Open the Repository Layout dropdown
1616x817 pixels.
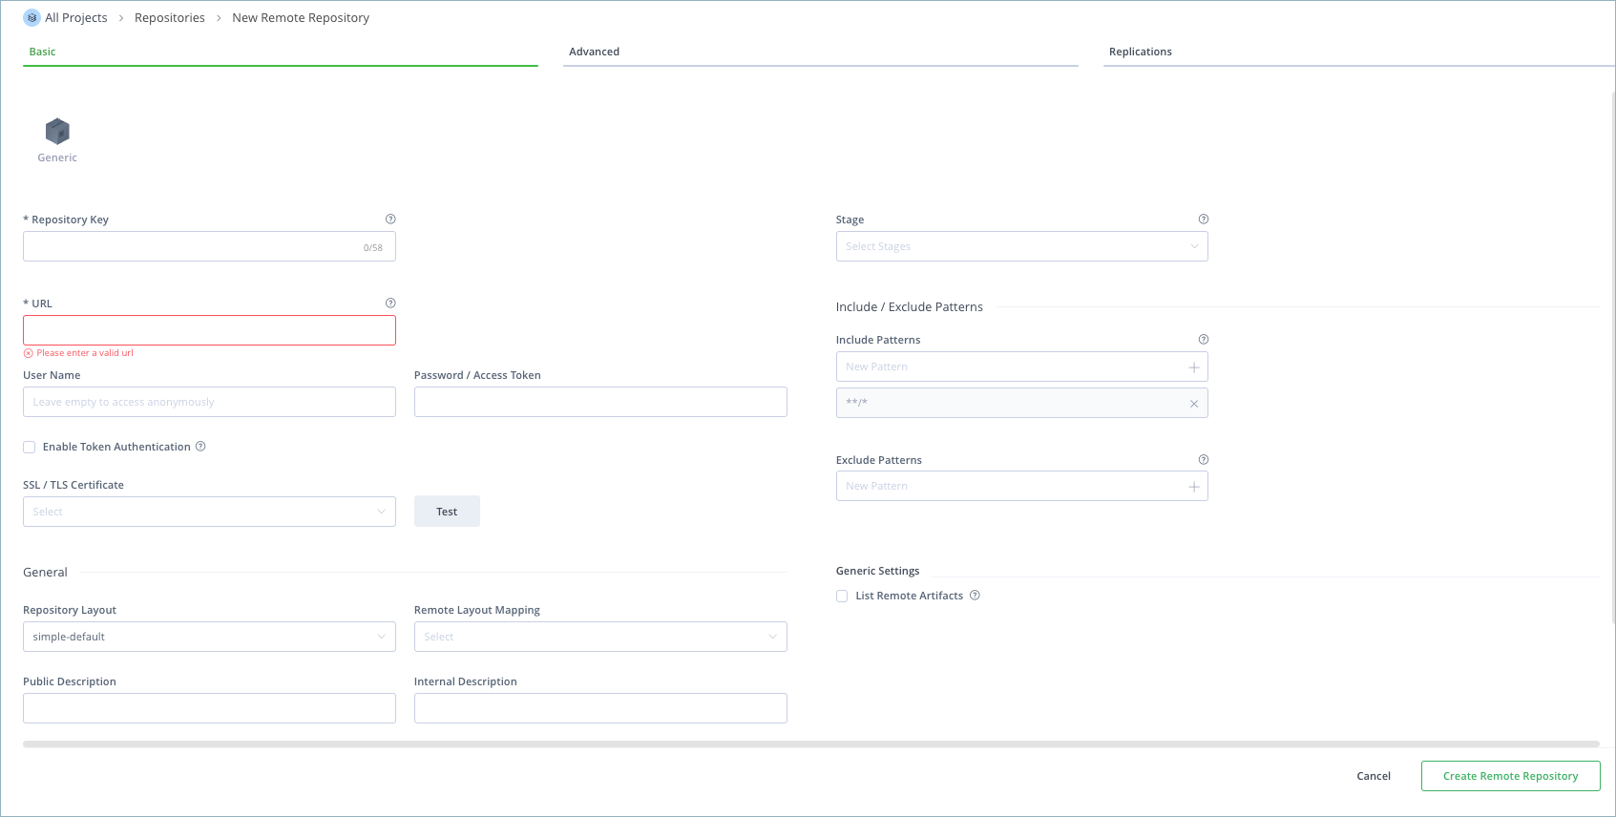(209, 637)
